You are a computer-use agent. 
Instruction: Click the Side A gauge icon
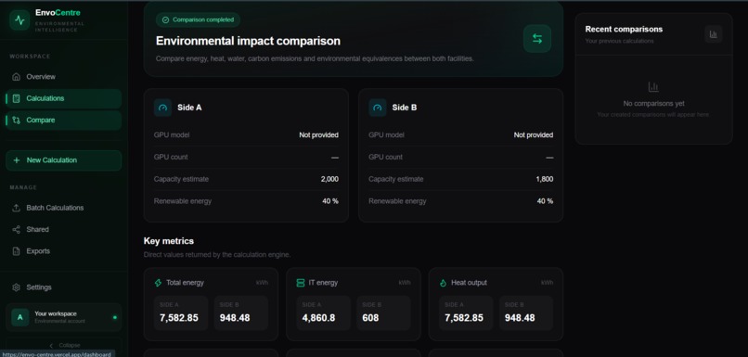pos(162,108)
